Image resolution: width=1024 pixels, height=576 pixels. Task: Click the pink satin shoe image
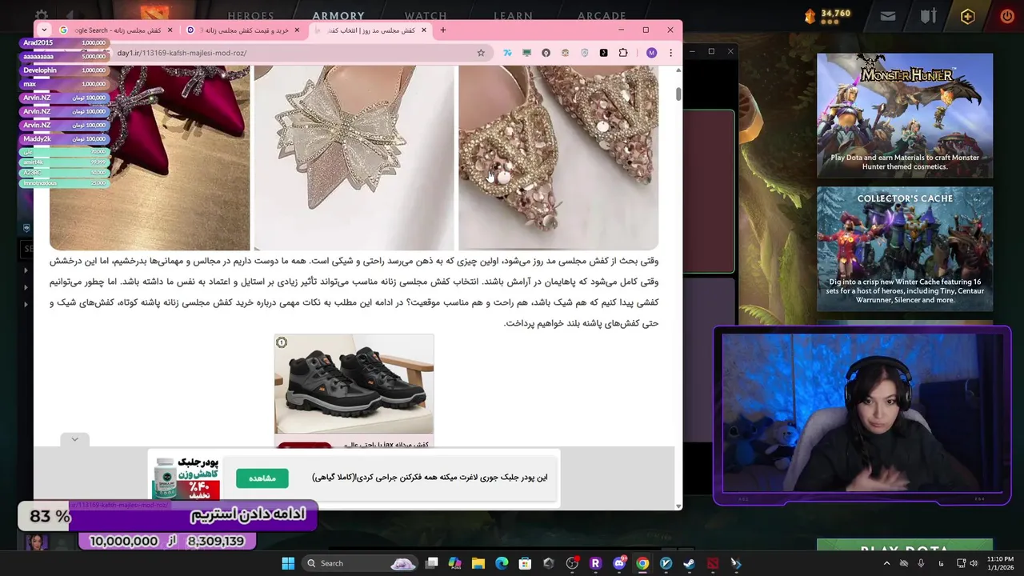click(x=150, y=158)
